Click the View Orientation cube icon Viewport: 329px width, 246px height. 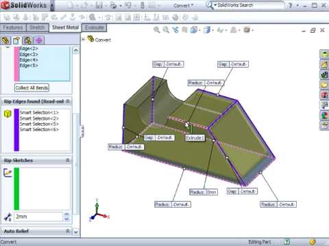194,30
